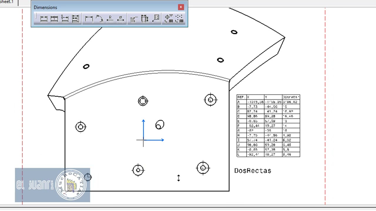Select the Angle Dimensions tool
376x211 pixels.
coord(99,19)
